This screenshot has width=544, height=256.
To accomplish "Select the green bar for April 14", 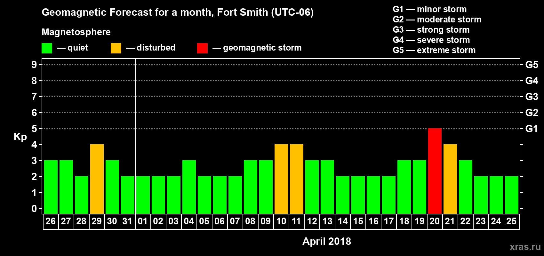I will pos(343,195).
